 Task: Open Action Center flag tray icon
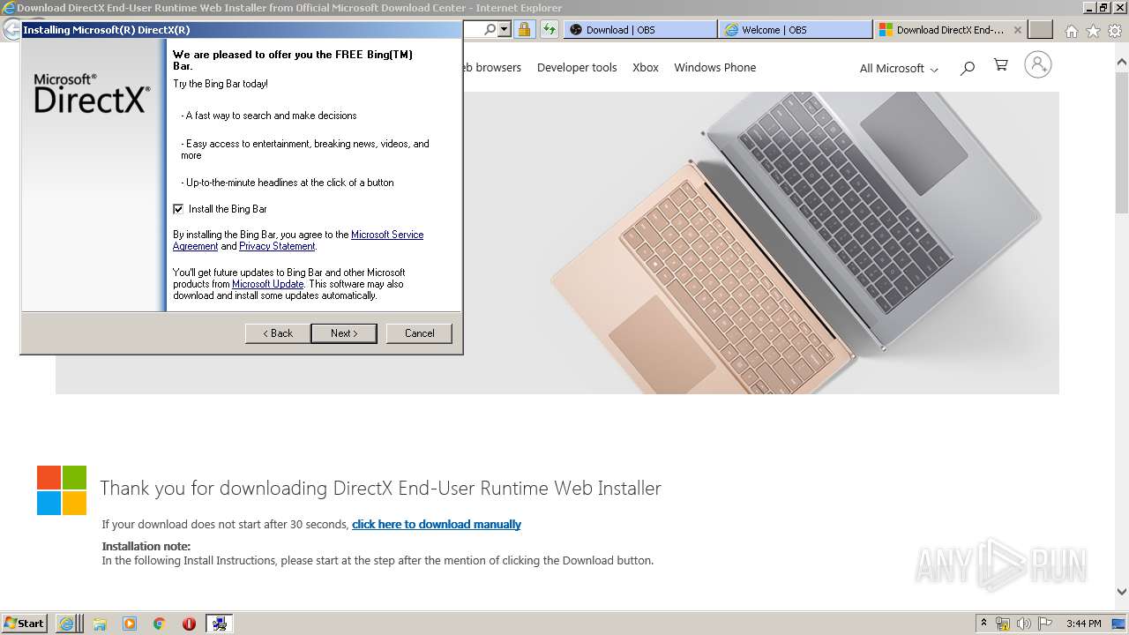(1045, 624)
